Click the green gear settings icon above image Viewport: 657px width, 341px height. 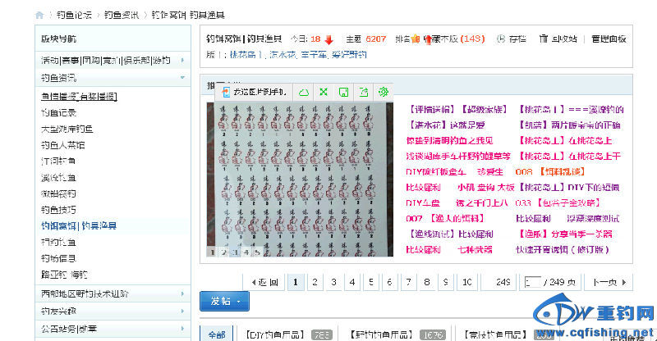(383, 92)
